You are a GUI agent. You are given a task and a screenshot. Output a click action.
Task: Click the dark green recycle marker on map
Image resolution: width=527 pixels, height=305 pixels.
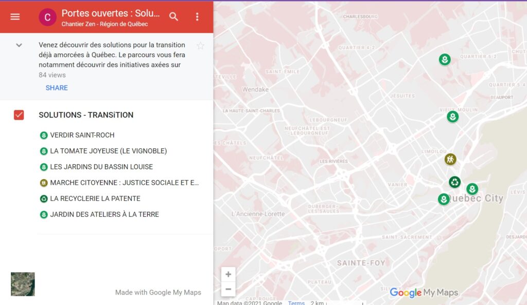click(x=455, y=182)
